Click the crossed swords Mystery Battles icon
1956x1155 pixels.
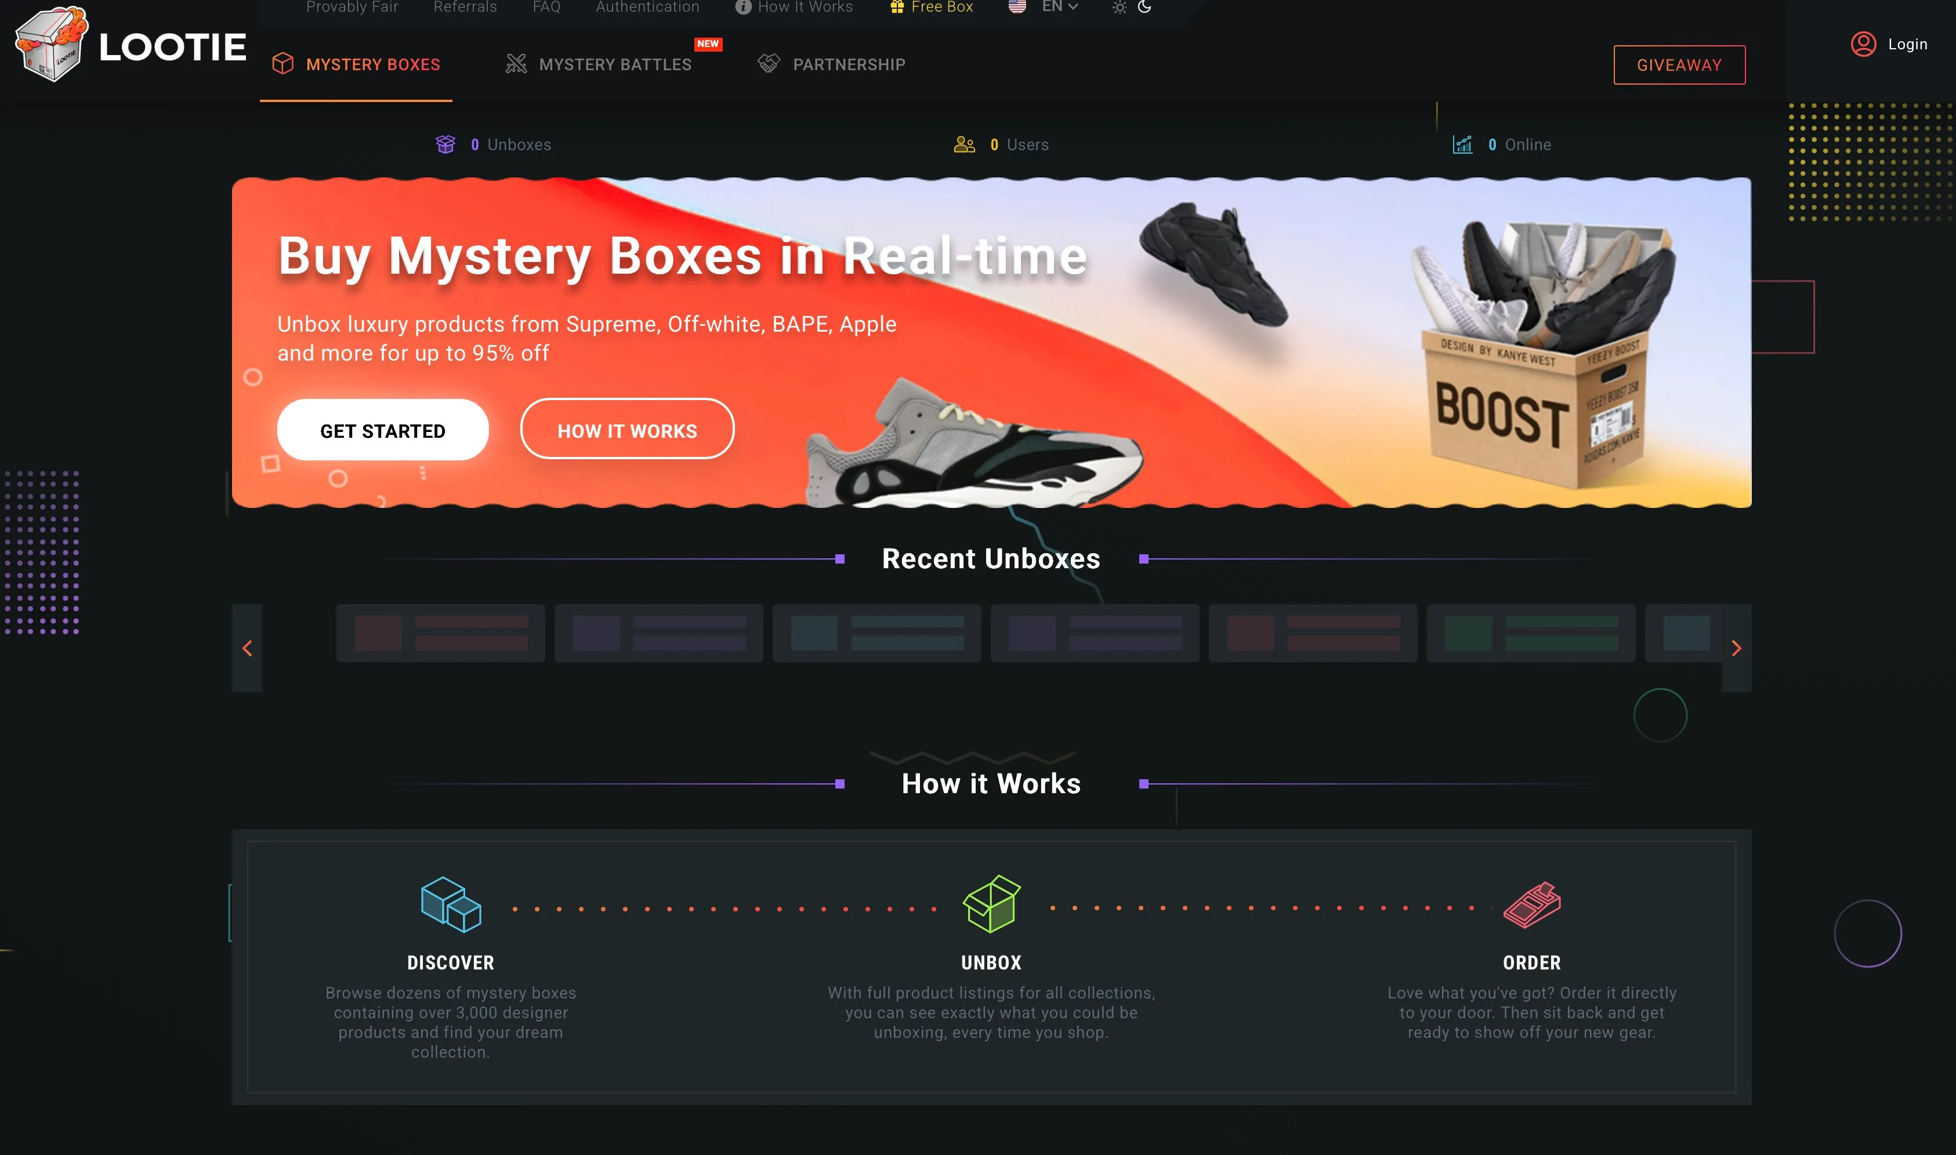click(516, 64)
